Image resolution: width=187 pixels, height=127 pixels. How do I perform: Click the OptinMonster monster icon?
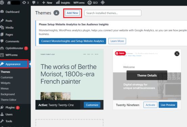point(2,48)
